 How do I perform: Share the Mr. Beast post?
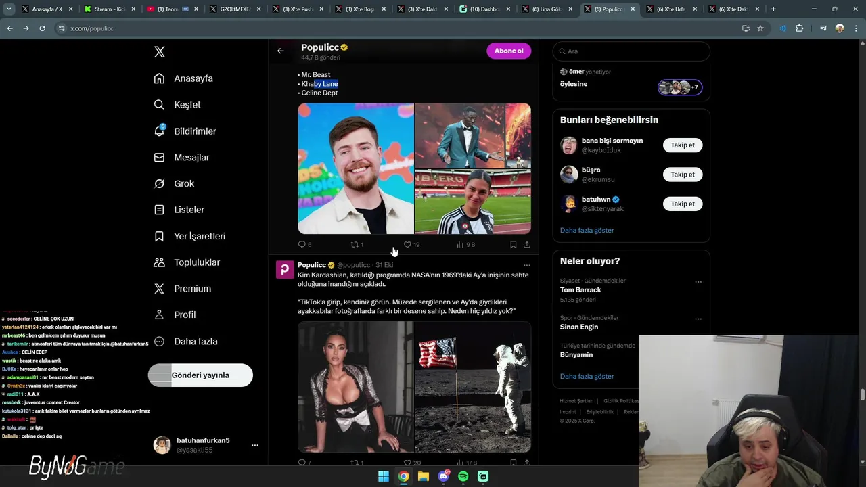tap(526, 245)
